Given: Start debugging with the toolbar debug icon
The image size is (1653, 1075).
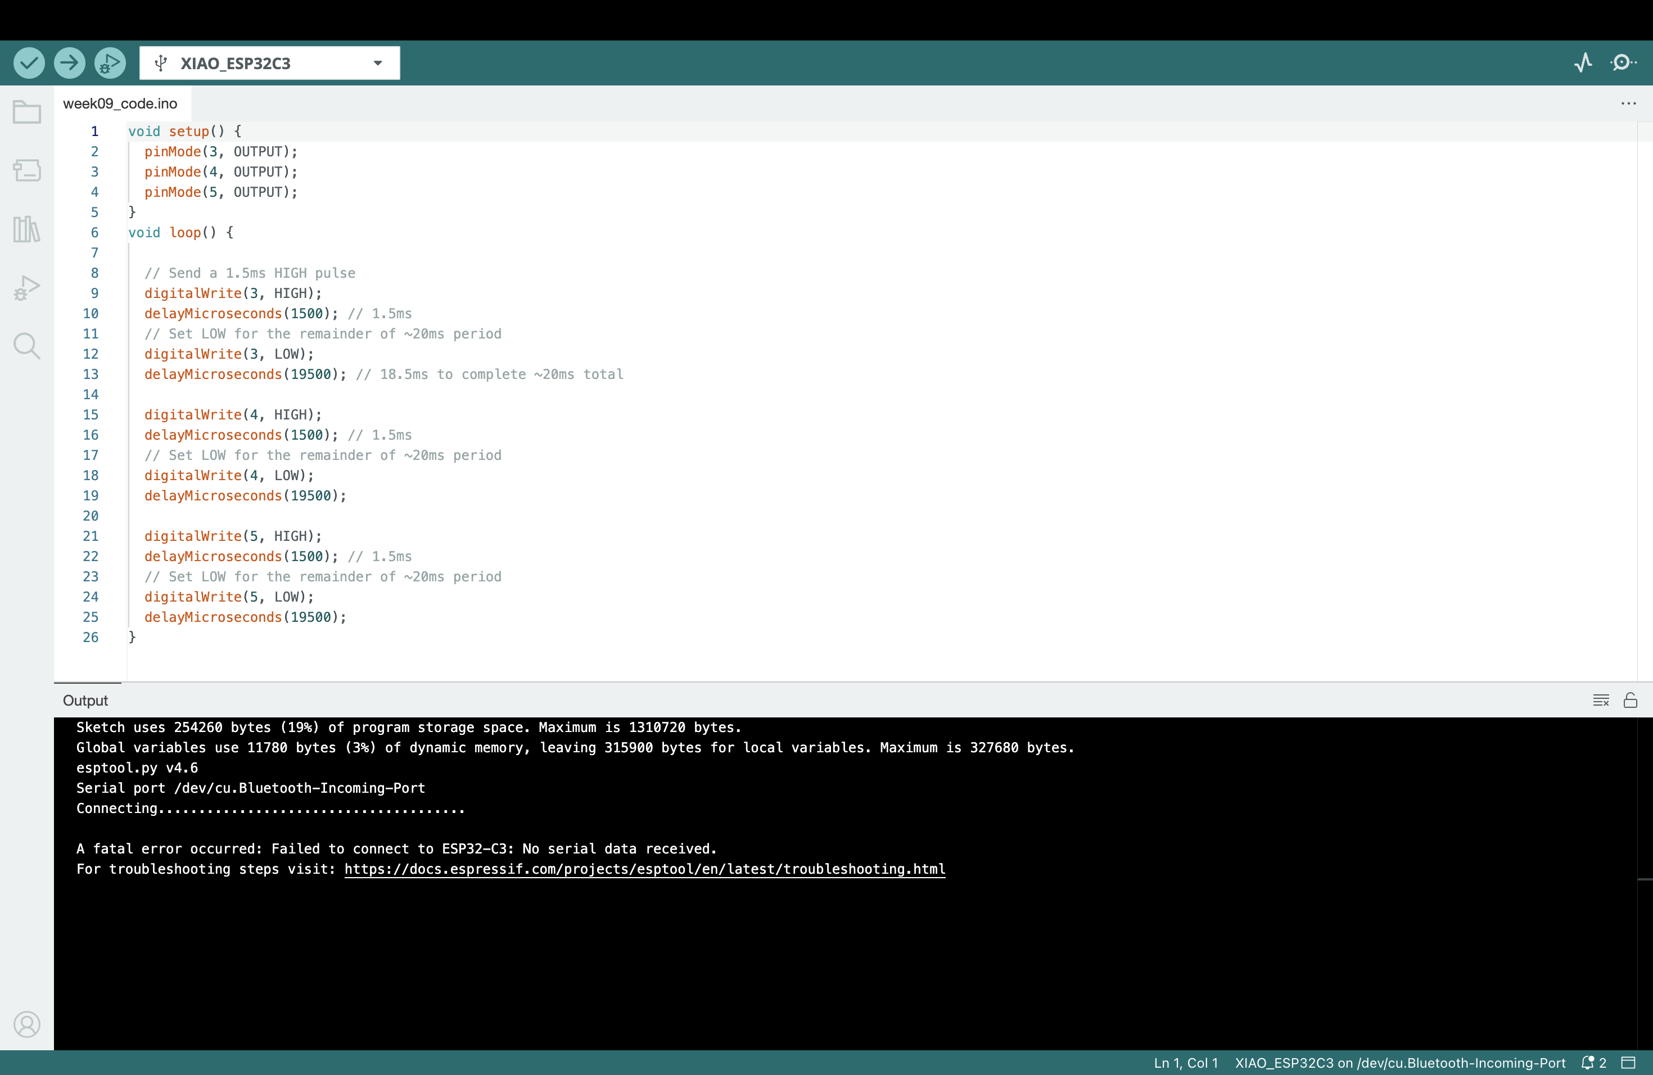Looking at the screenshot, I should [110, 63].
